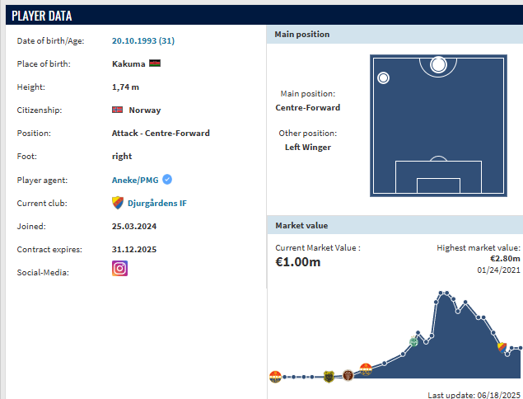Click the highest market value €2.80m text
The width and height of the screenshot is (523, 399).
pos(505,258)
